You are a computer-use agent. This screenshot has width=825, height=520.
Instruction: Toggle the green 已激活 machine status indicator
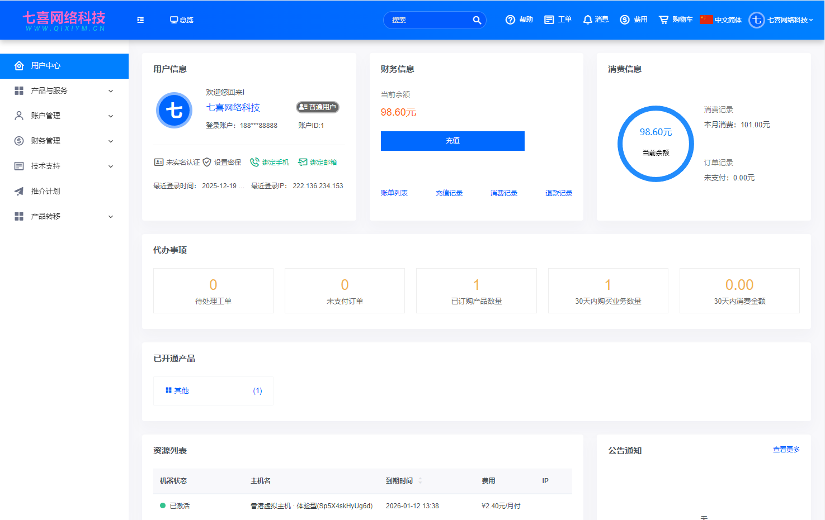point(162,505)
